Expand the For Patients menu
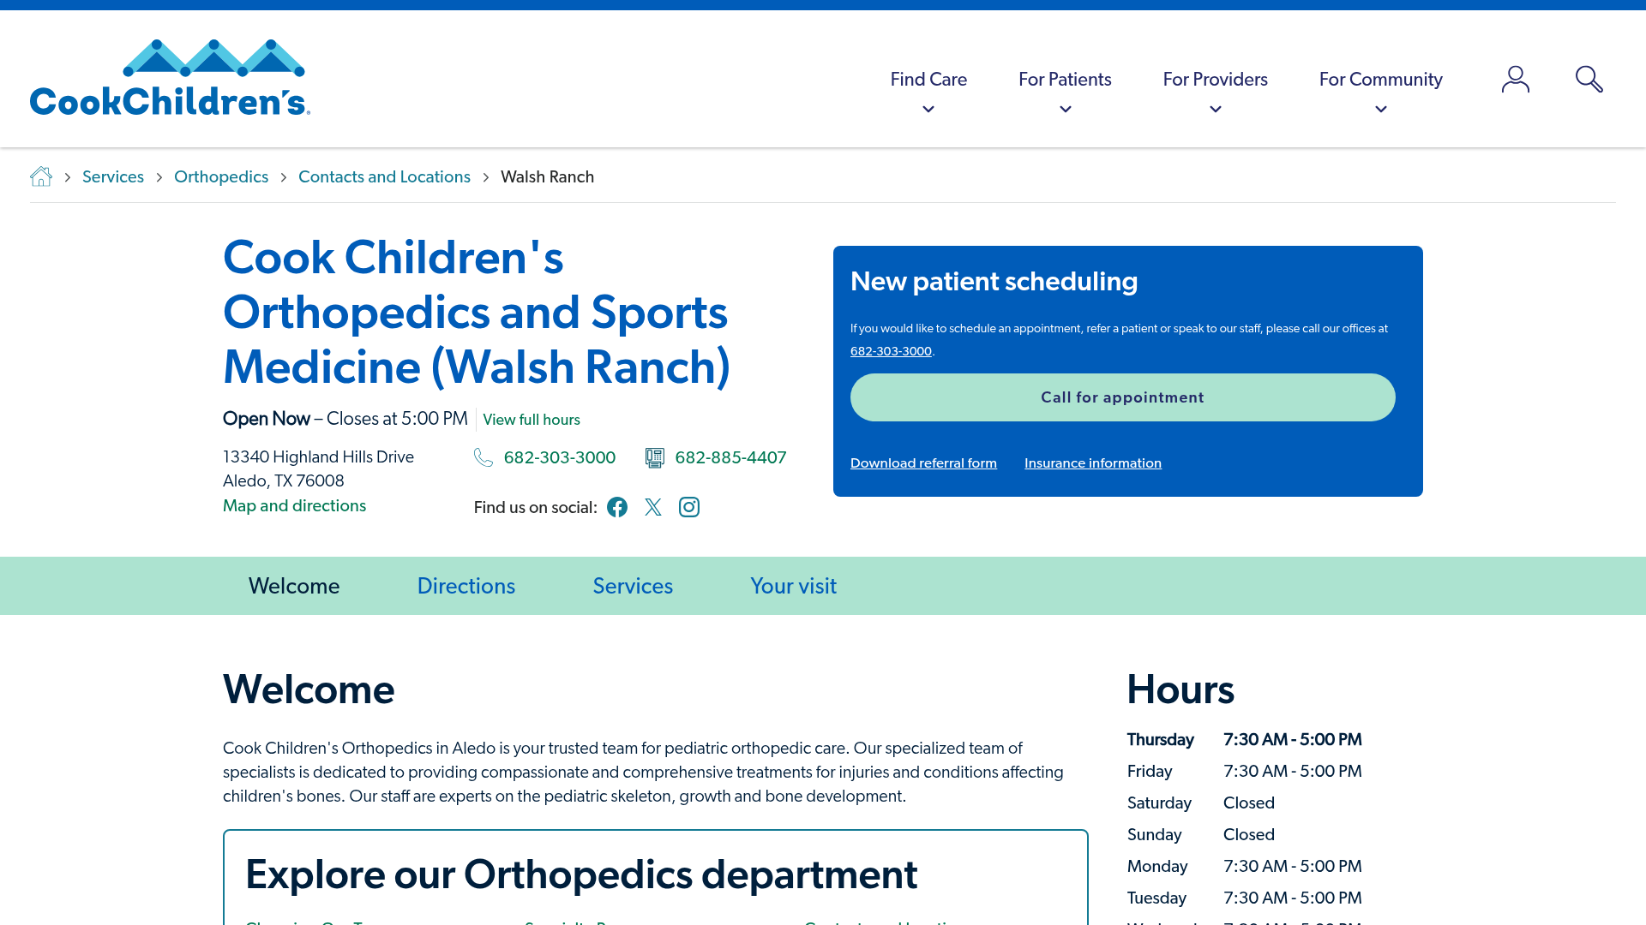 point(1064,79)
